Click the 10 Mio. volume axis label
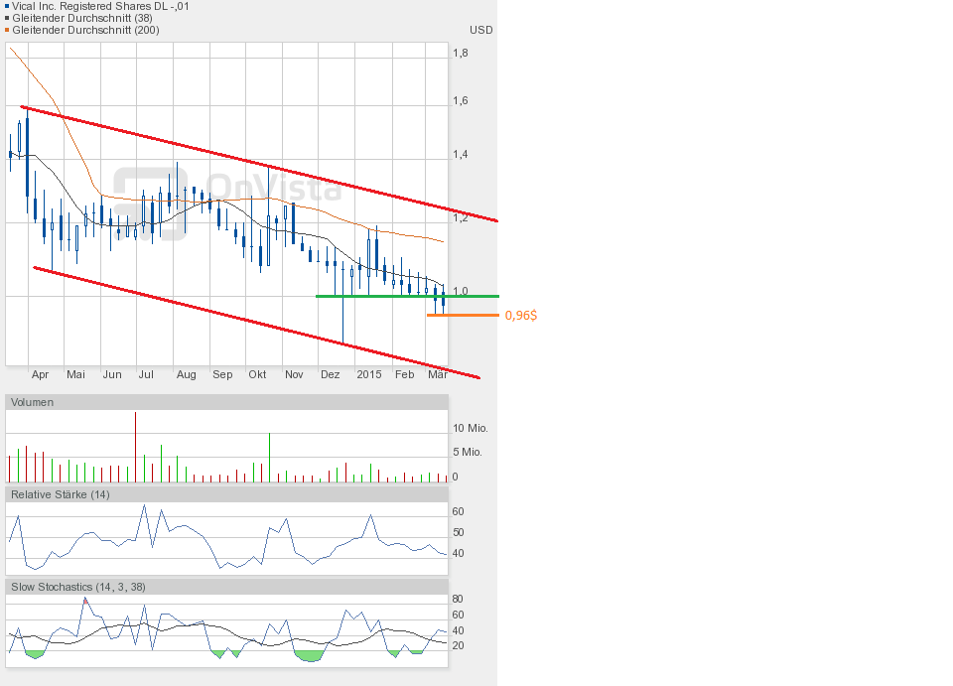This screenshot has width=953, height=686. tap(468, 428)
